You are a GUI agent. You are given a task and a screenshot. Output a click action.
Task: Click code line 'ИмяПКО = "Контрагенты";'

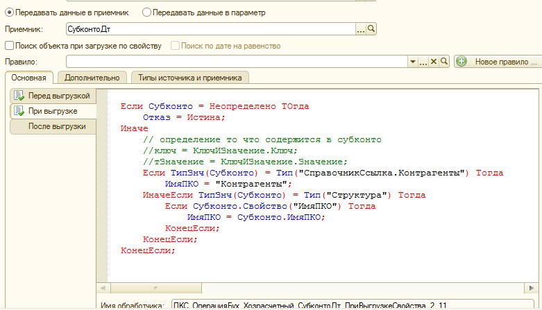[x=228, y=184]
